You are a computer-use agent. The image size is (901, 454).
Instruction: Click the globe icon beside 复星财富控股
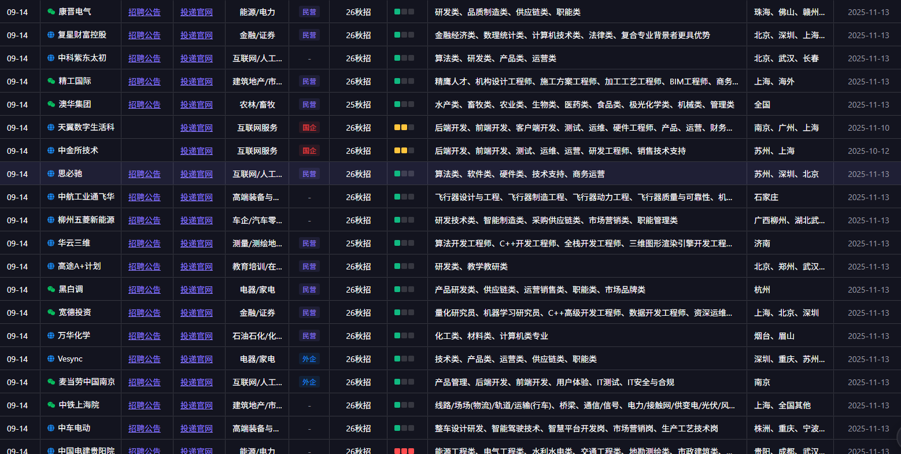coord(50,35)
